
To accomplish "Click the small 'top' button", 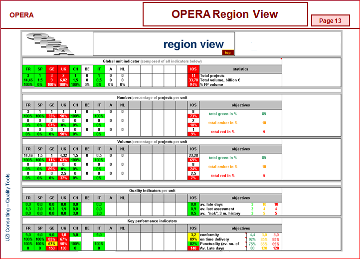I will pyautogui.click(x=227, y=52).
